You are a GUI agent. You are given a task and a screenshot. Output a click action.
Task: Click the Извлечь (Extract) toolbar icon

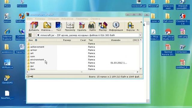point(47,26)
